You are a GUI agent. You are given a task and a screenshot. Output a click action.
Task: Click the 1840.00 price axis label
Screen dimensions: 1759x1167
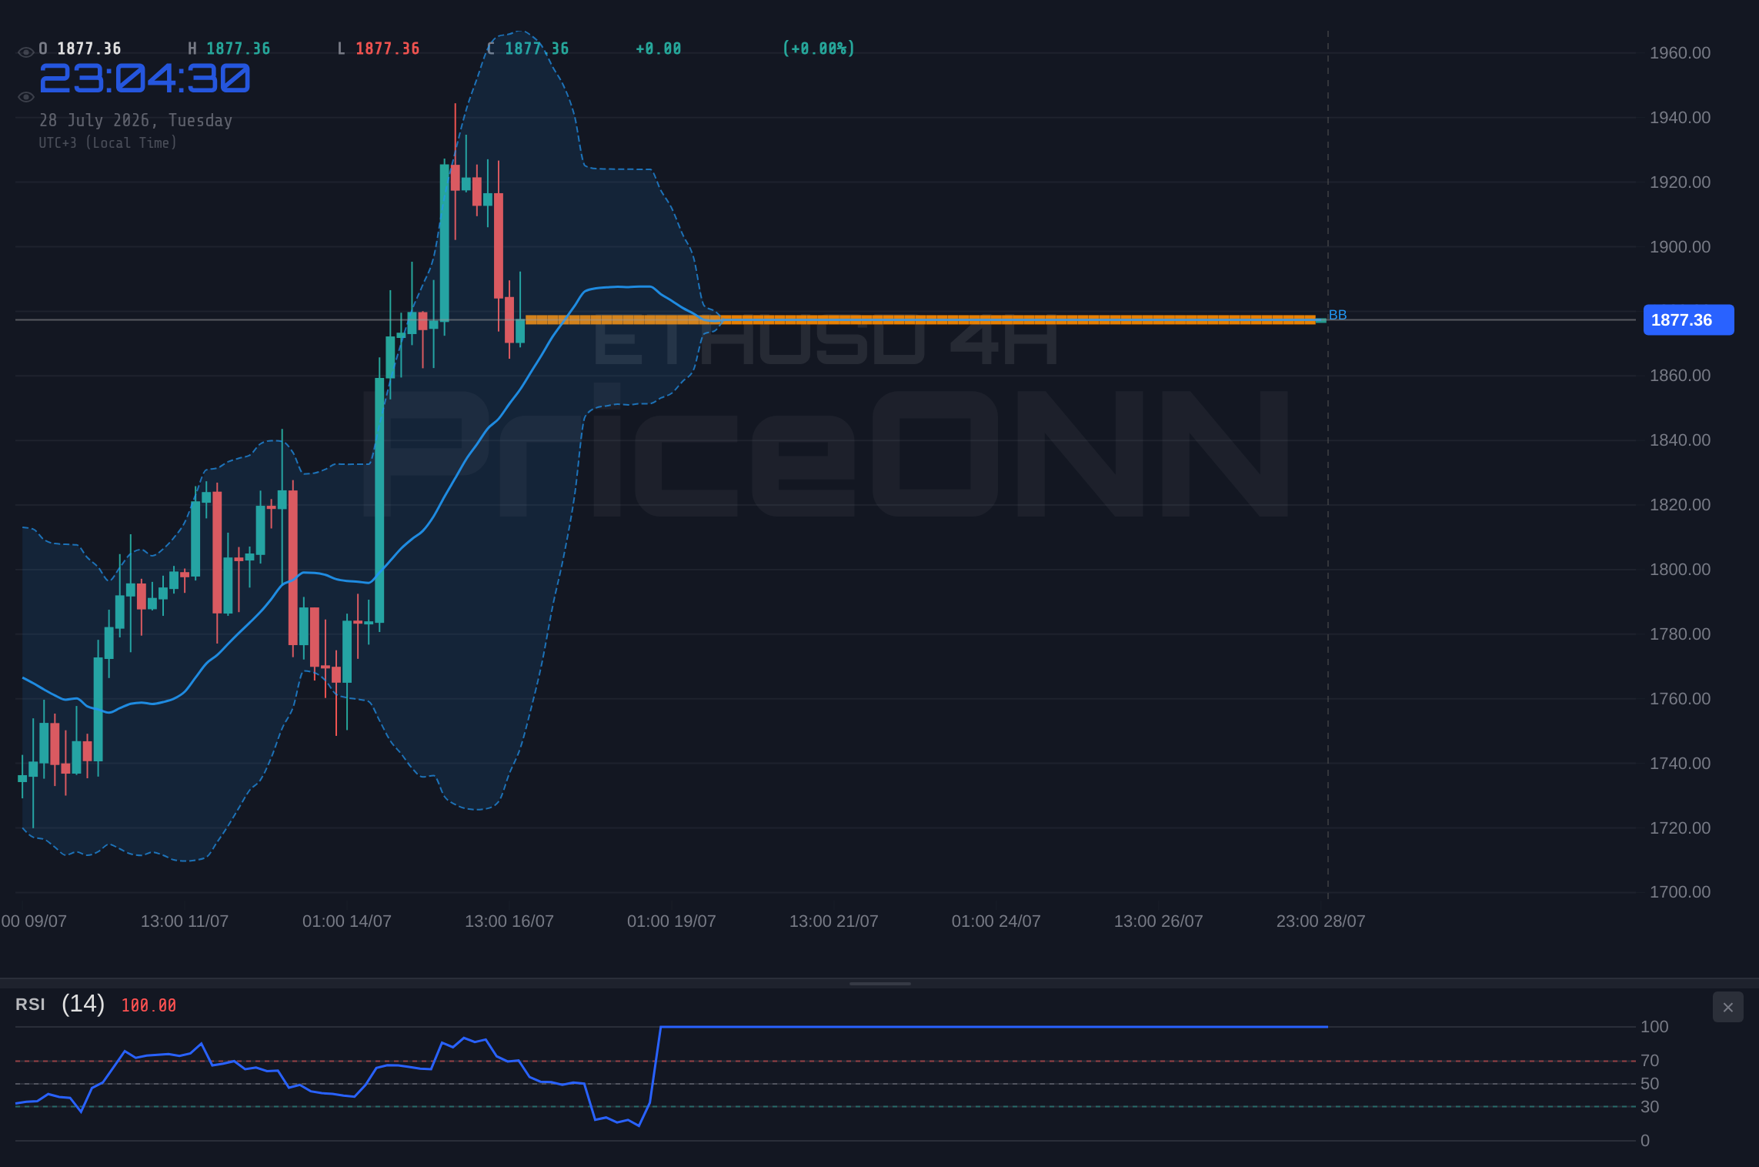(1680, 440)
